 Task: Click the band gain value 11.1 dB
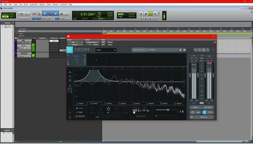click(146, 110)
